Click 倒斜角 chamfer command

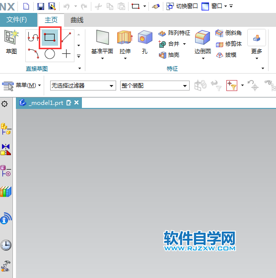tap(228, 33)
